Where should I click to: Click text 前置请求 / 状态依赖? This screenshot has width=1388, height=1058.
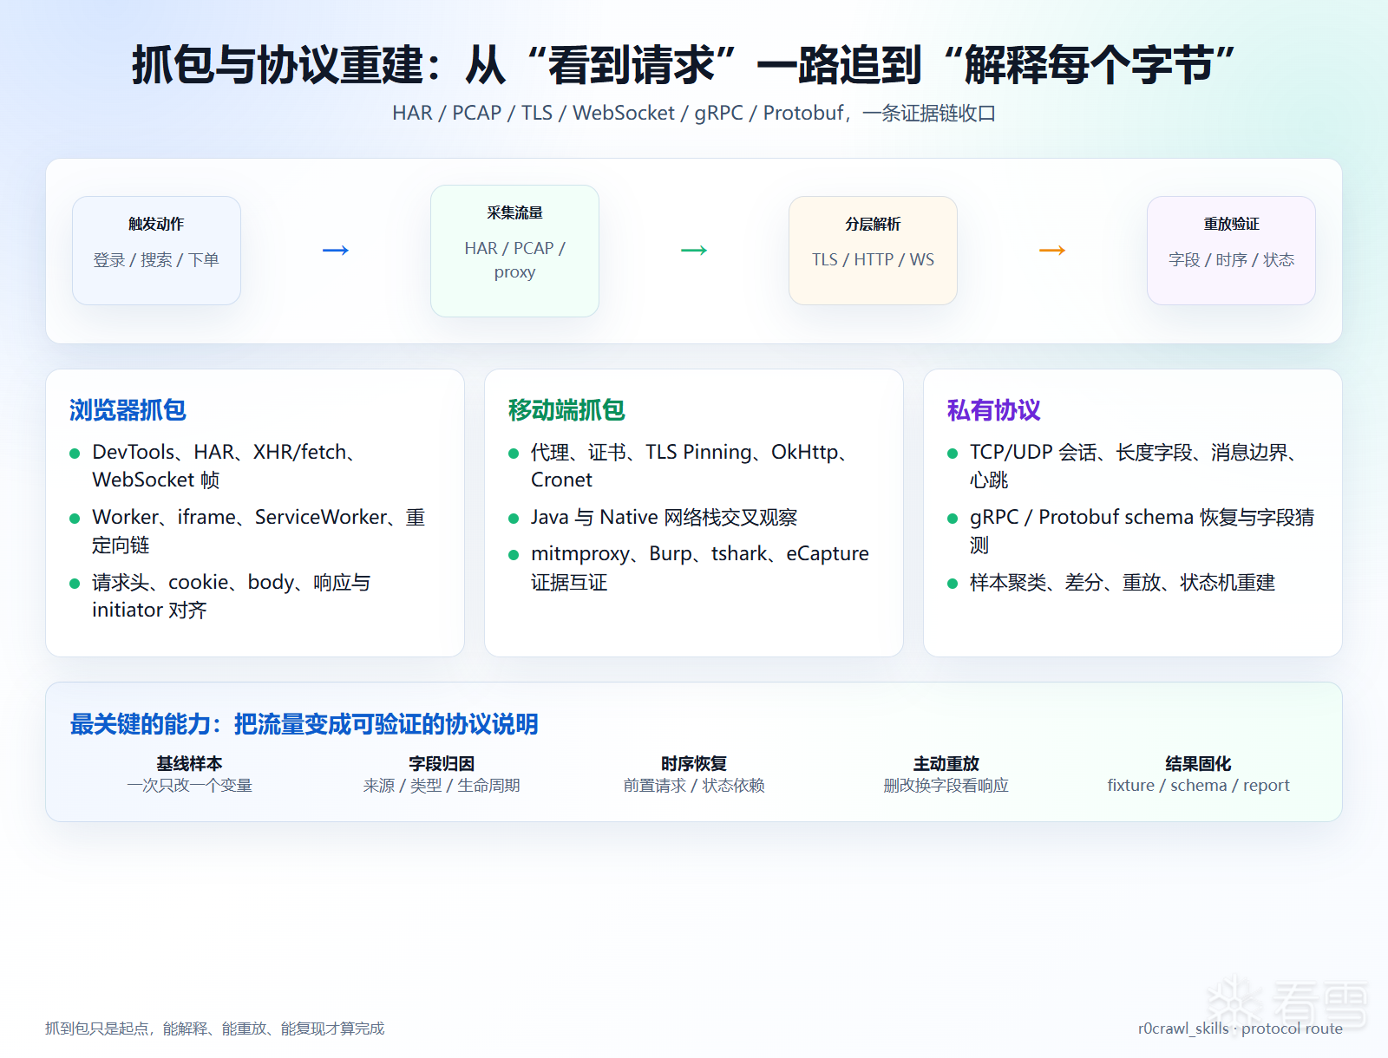(694, 786)
